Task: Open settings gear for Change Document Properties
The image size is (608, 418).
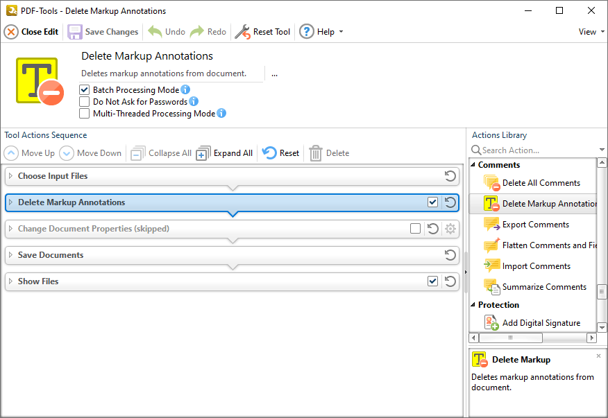Action: [450, 229]
